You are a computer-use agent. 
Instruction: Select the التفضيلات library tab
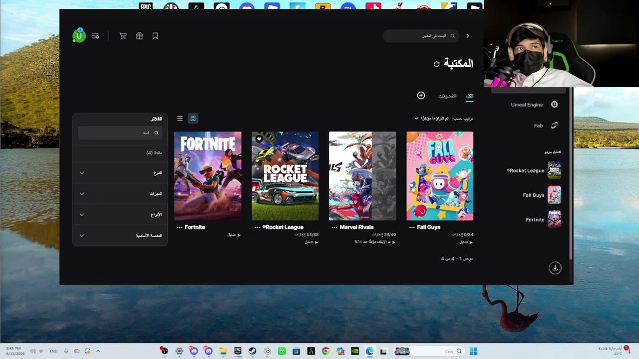(x=447, y=96)
